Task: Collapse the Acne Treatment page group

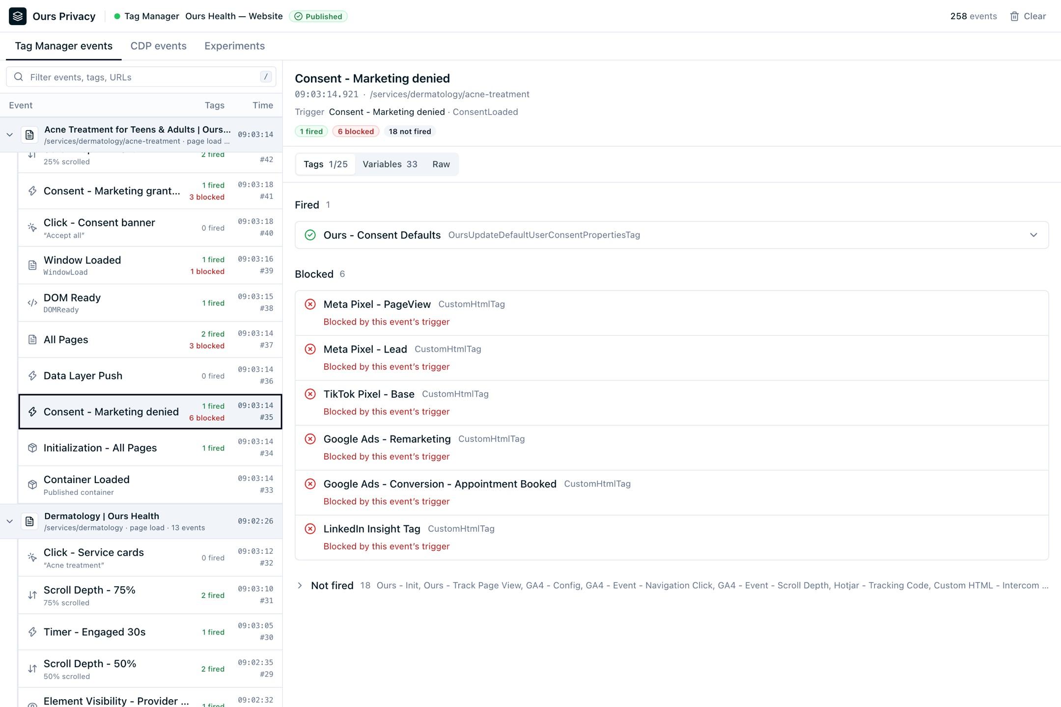Action: point(9,135)
